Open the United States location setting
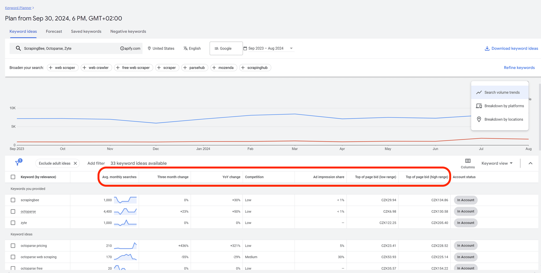Image resolution: width=541 pixels, height=273 pixels. [161, 48]
